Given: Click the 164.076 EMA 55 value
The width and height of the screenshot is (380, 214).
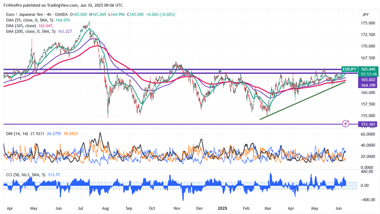Looking at the screenshot, I should (x=63, y=20).
